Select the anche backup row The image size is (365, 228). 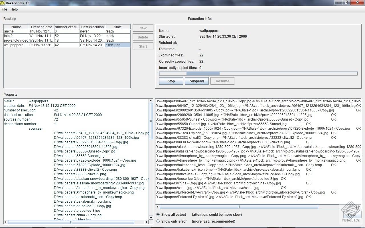pos(67,31)
